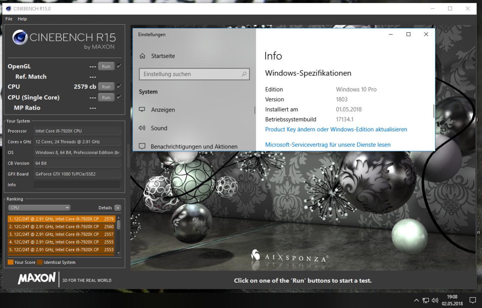Toggle the CPU (Single Core) checkbox

pyautogui.click(x=119, y=97)
